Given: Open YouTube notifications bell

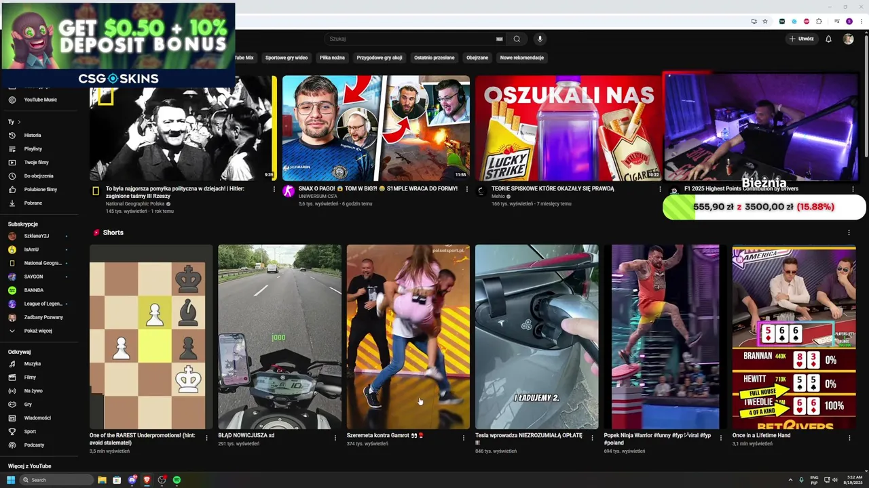Looking at the screenshot, I should [828, 39].
